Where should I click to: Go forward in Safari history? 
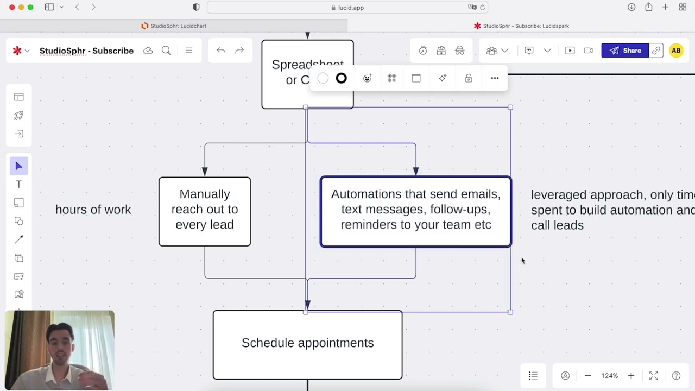93,7
